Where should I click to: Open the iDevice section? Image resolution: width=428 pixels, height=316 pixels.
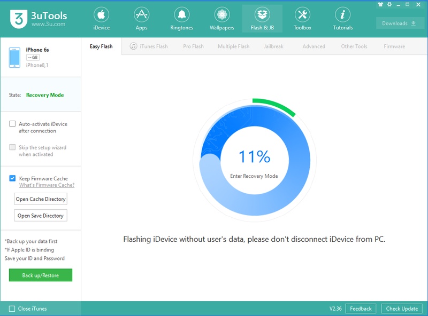[101, 19]
